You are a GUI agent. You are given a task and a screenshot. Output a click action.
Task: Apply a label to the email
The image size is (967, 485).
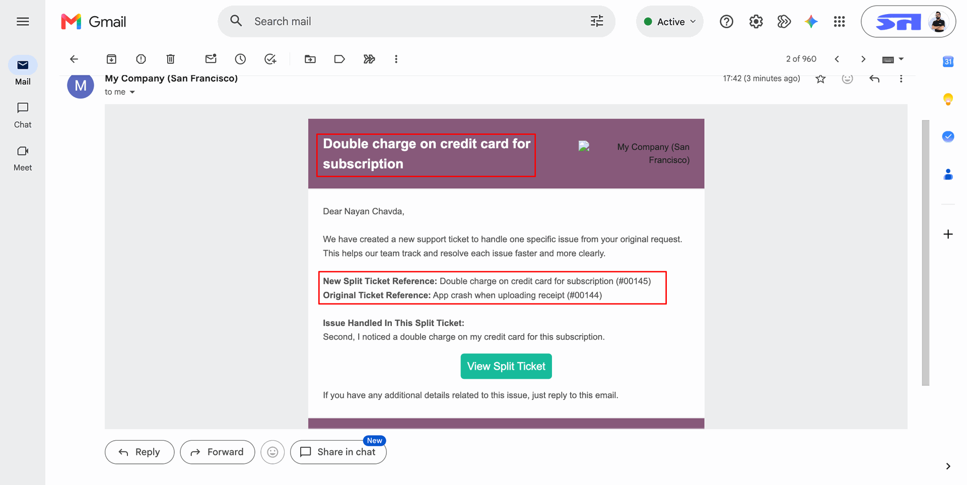click(339, 59)
